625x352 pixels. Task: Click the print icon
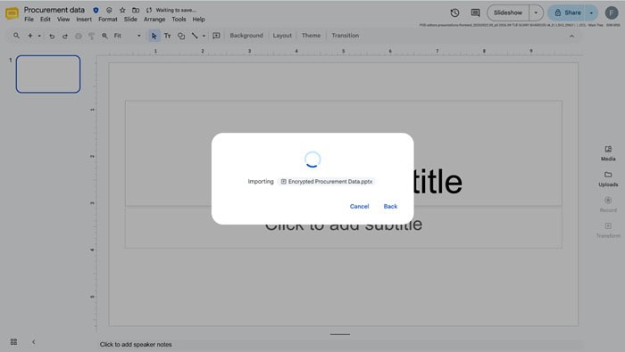[79, 36]
